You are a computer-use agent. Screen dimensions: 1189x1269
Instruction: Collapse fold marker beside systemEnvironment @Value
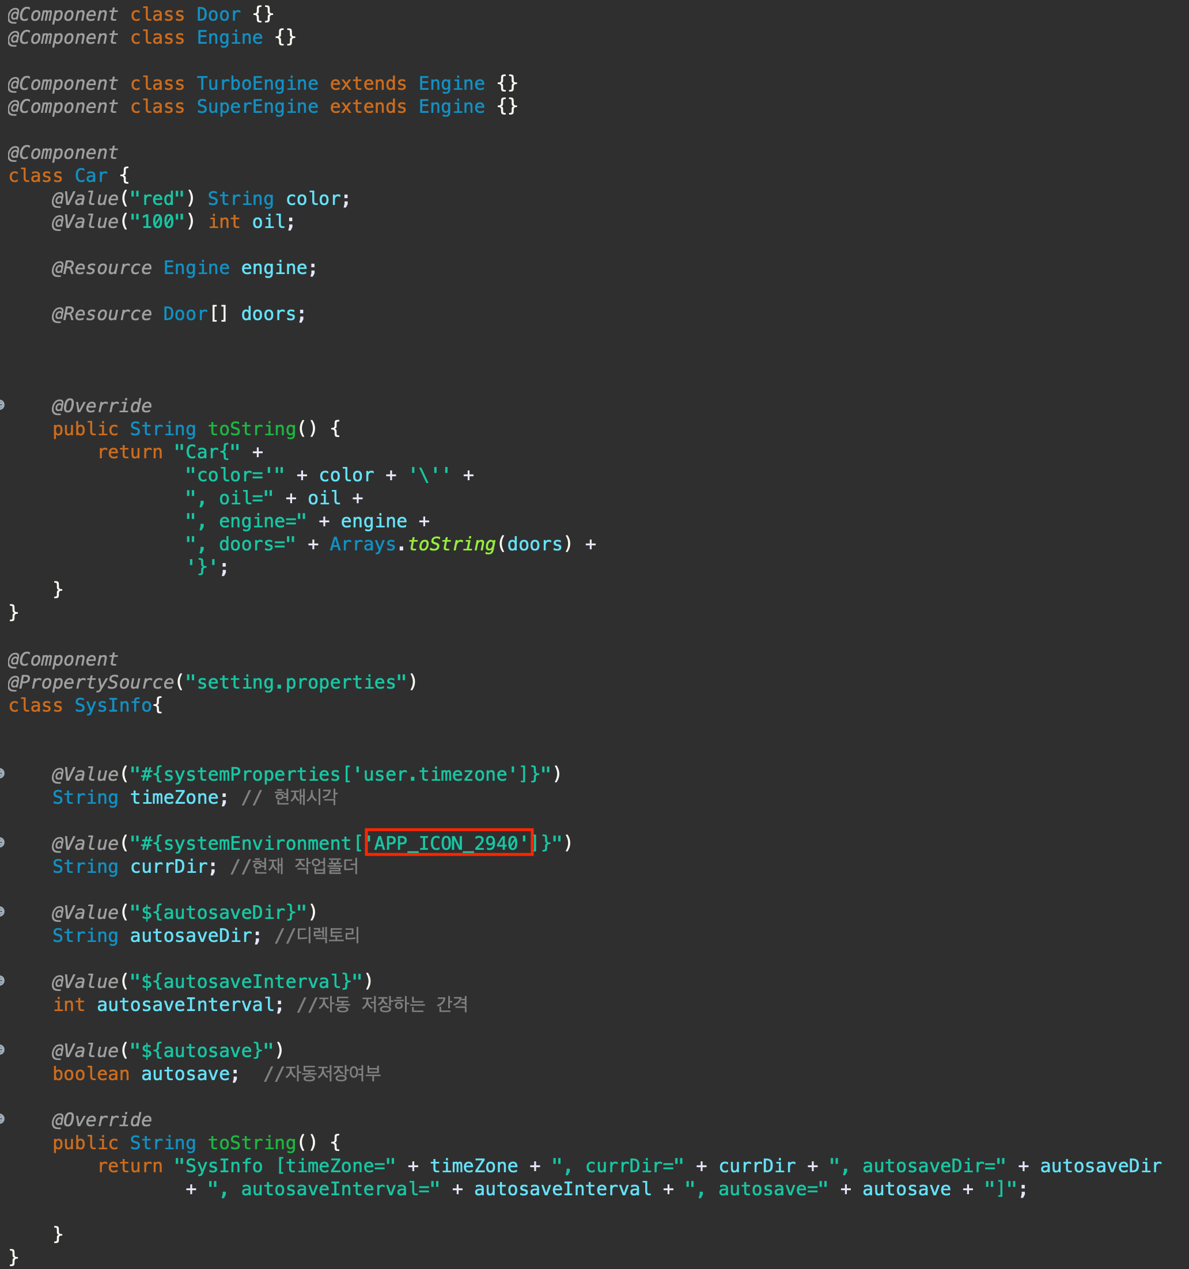(2, 842)
